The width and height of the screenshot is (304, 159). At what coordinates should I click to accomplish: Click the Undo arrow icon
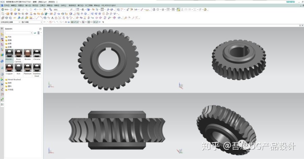[35, 10]
